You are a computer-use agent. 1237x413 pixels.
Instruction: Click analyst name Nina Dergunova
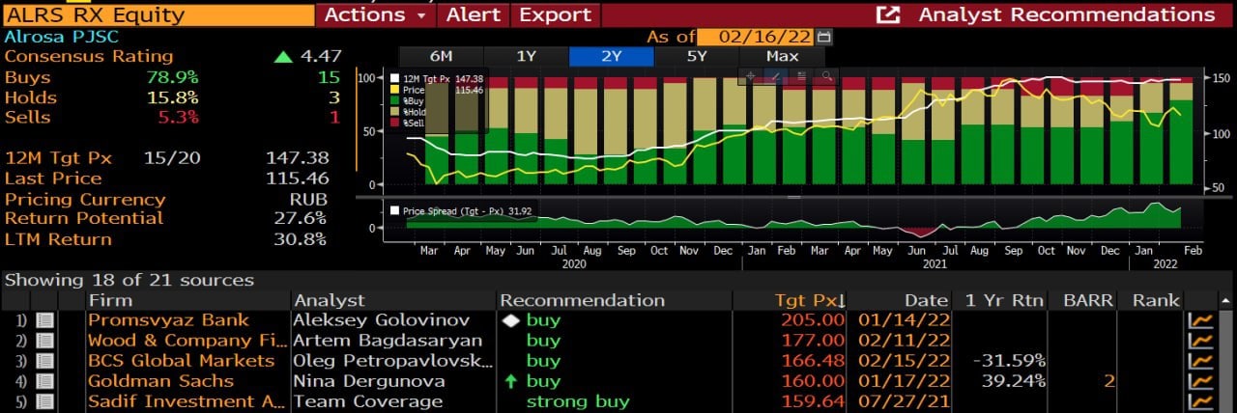click(369, 381)
